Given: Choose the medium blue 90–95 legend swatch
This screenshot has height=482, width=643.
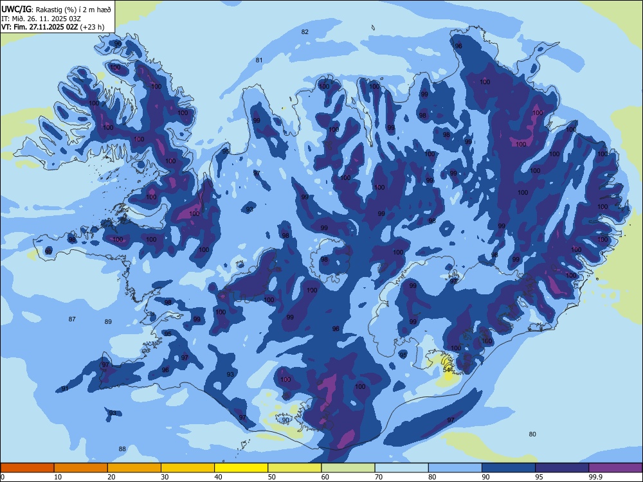Looking at the screenshot, I should pos(509,468).
